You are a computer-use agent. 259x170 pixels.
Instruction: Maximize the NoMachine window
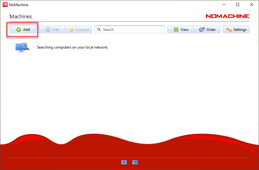point(238,5)
